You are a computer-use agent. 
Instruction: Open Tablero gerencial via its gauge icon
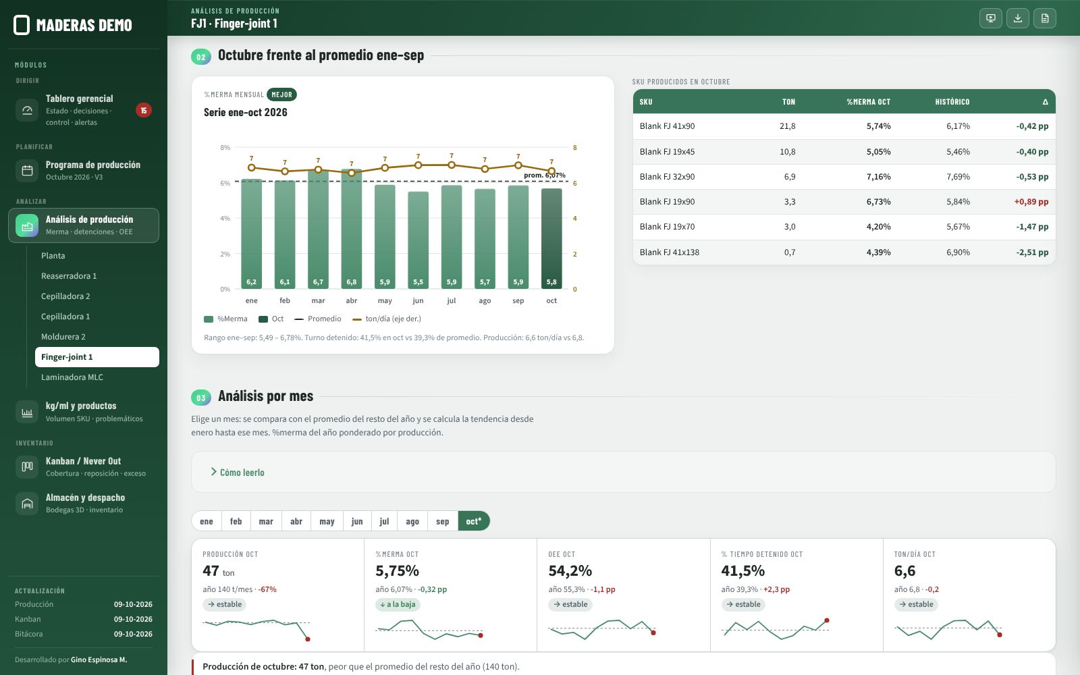(x=27, y=110)
